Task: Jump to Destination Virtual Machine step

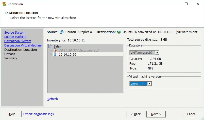Action: coord(23,45)
